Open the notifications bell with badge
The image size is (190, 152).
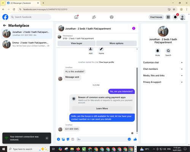point(175,17)
